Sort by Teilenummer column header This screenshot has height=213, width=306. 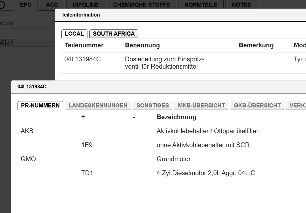pos(84,45)
